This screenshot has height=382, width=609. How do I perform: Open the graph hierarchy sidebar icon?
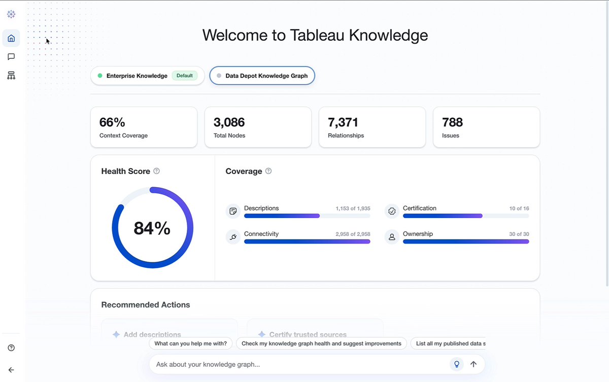click(11, 76)
